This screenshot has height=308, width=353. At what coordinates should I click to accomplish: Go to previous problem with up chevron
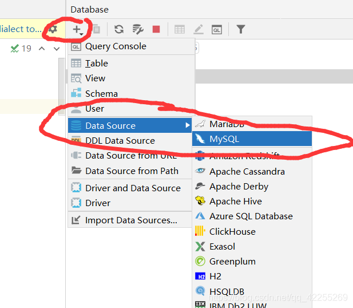pyautogui.click(x=42, y=49)
